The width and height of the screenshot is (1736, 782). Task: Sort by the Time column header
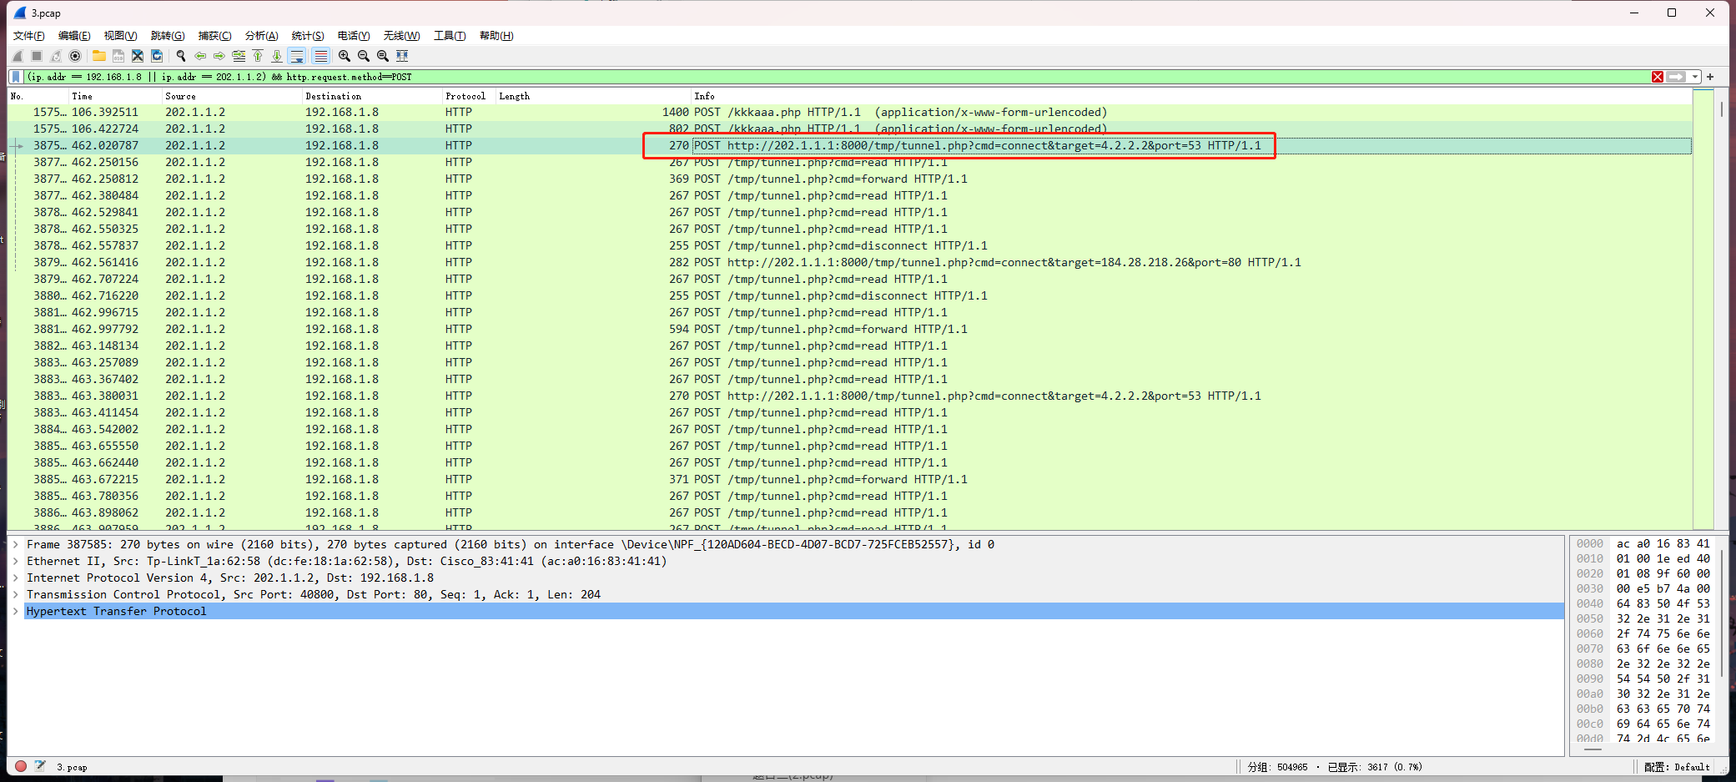click(x=115, y=96)
